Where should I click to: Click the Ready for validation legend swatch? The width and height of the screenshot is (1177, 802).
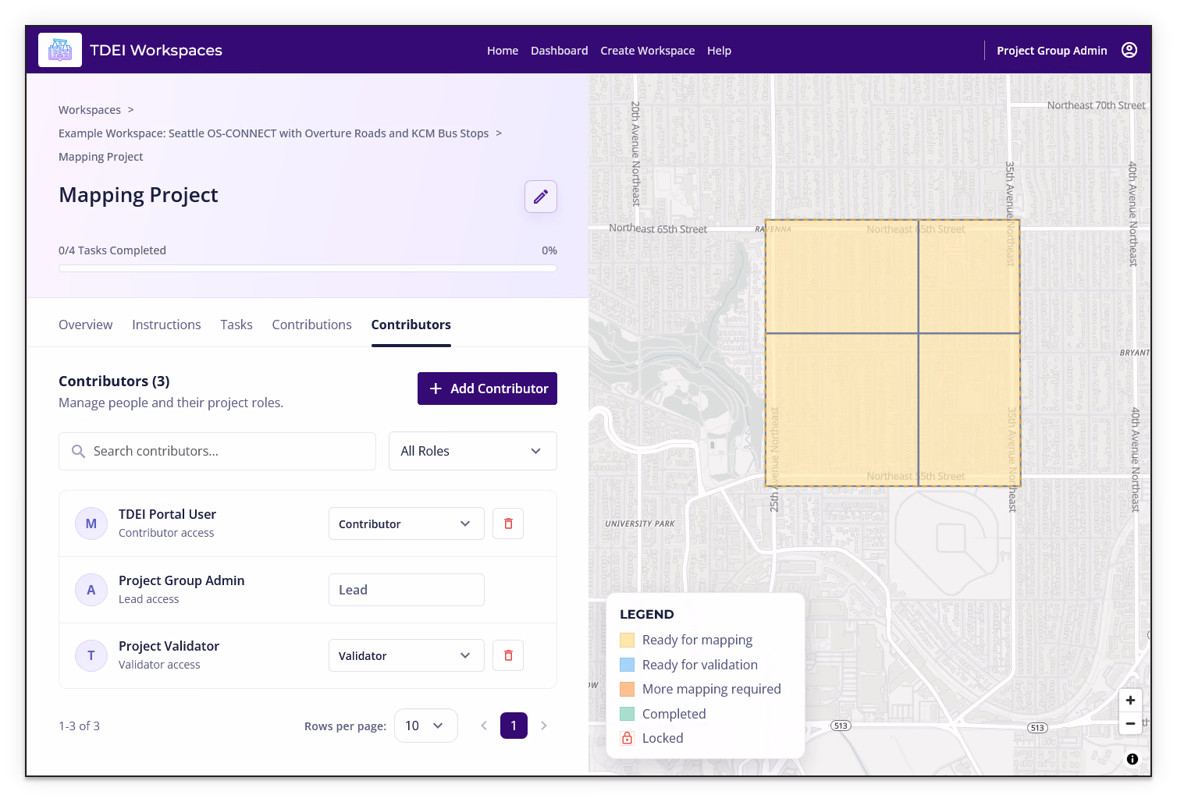627,665
